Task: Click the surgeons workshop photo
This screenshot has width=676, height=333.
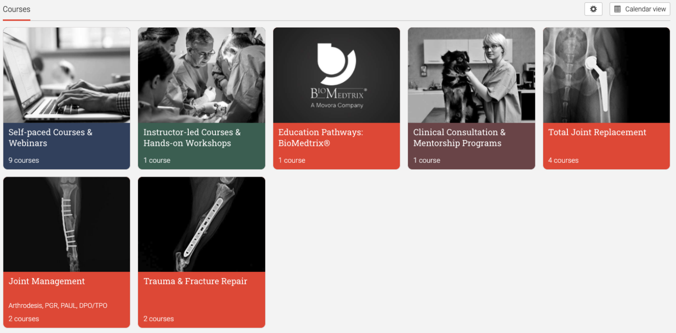Action: (x=201, y=75)
